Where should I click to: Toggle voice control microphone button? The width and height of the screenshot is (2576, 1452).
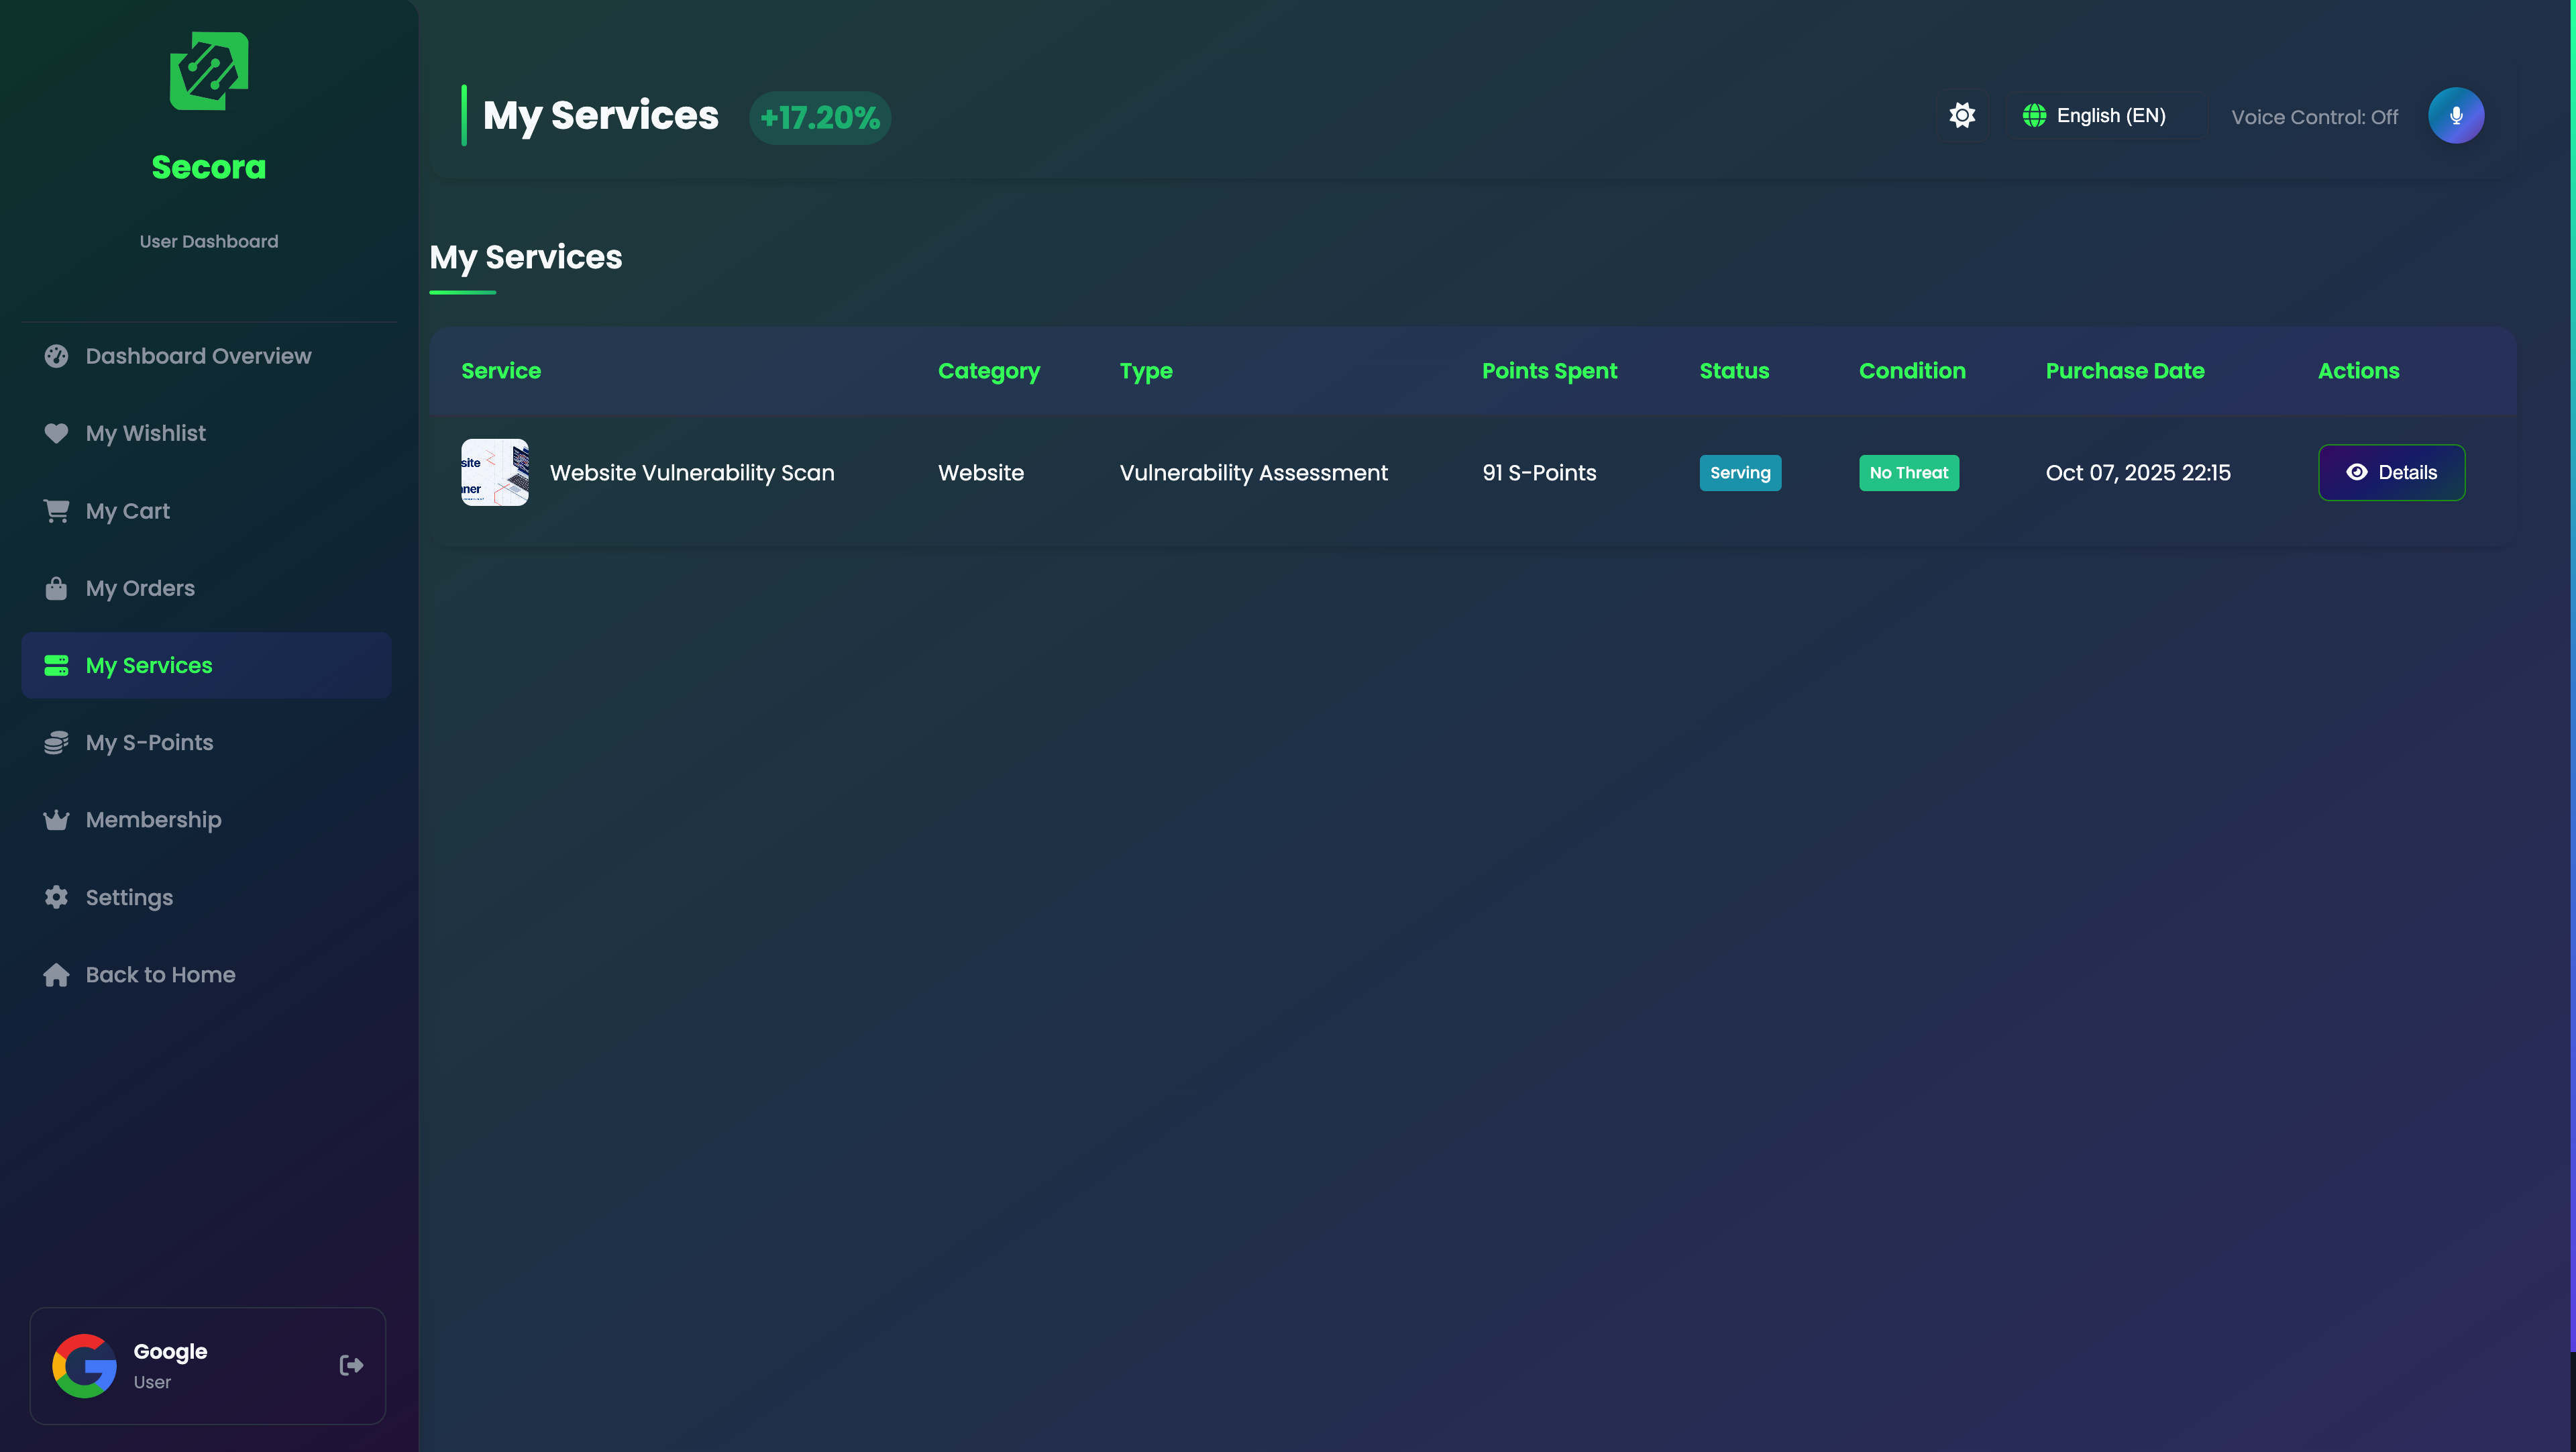pyautogui.click(x=2455, y=116)
